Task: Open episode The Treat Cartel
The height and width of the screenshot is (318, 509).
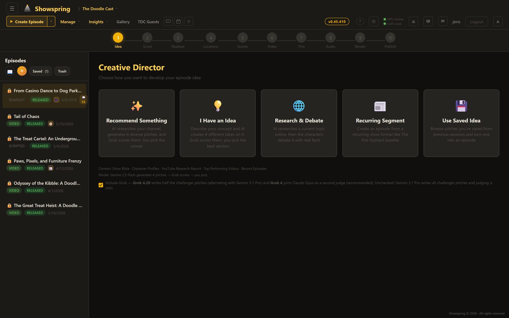Action: click(x=44, y=142)
